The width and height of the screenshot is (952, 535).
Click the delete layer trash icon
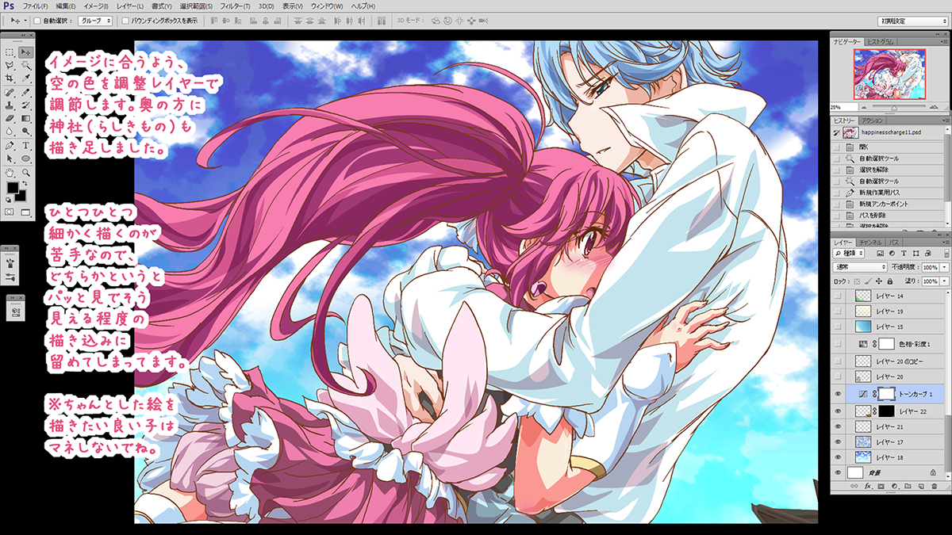tap(935, 485)
